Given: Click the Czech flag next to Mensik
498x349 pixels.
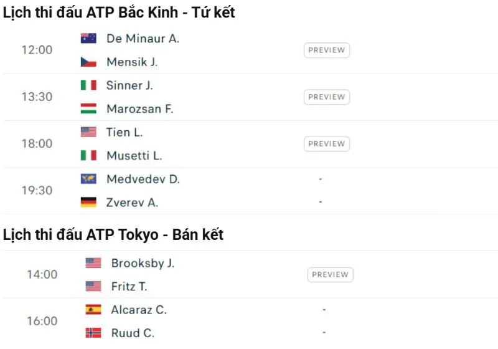Looking at the screenshot, I should coord(88,62).
